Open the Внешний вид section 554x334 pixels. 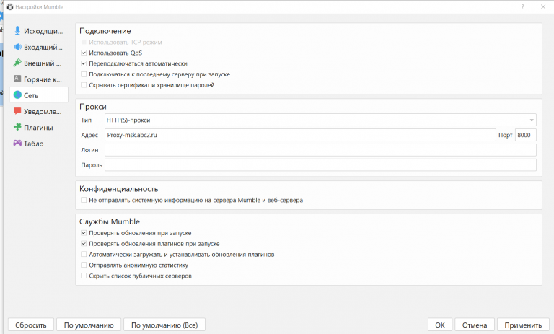tap(39, 63)
